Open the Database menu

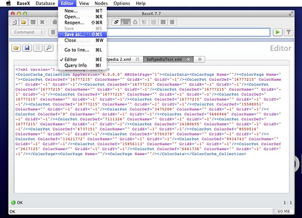coord(46,3)
